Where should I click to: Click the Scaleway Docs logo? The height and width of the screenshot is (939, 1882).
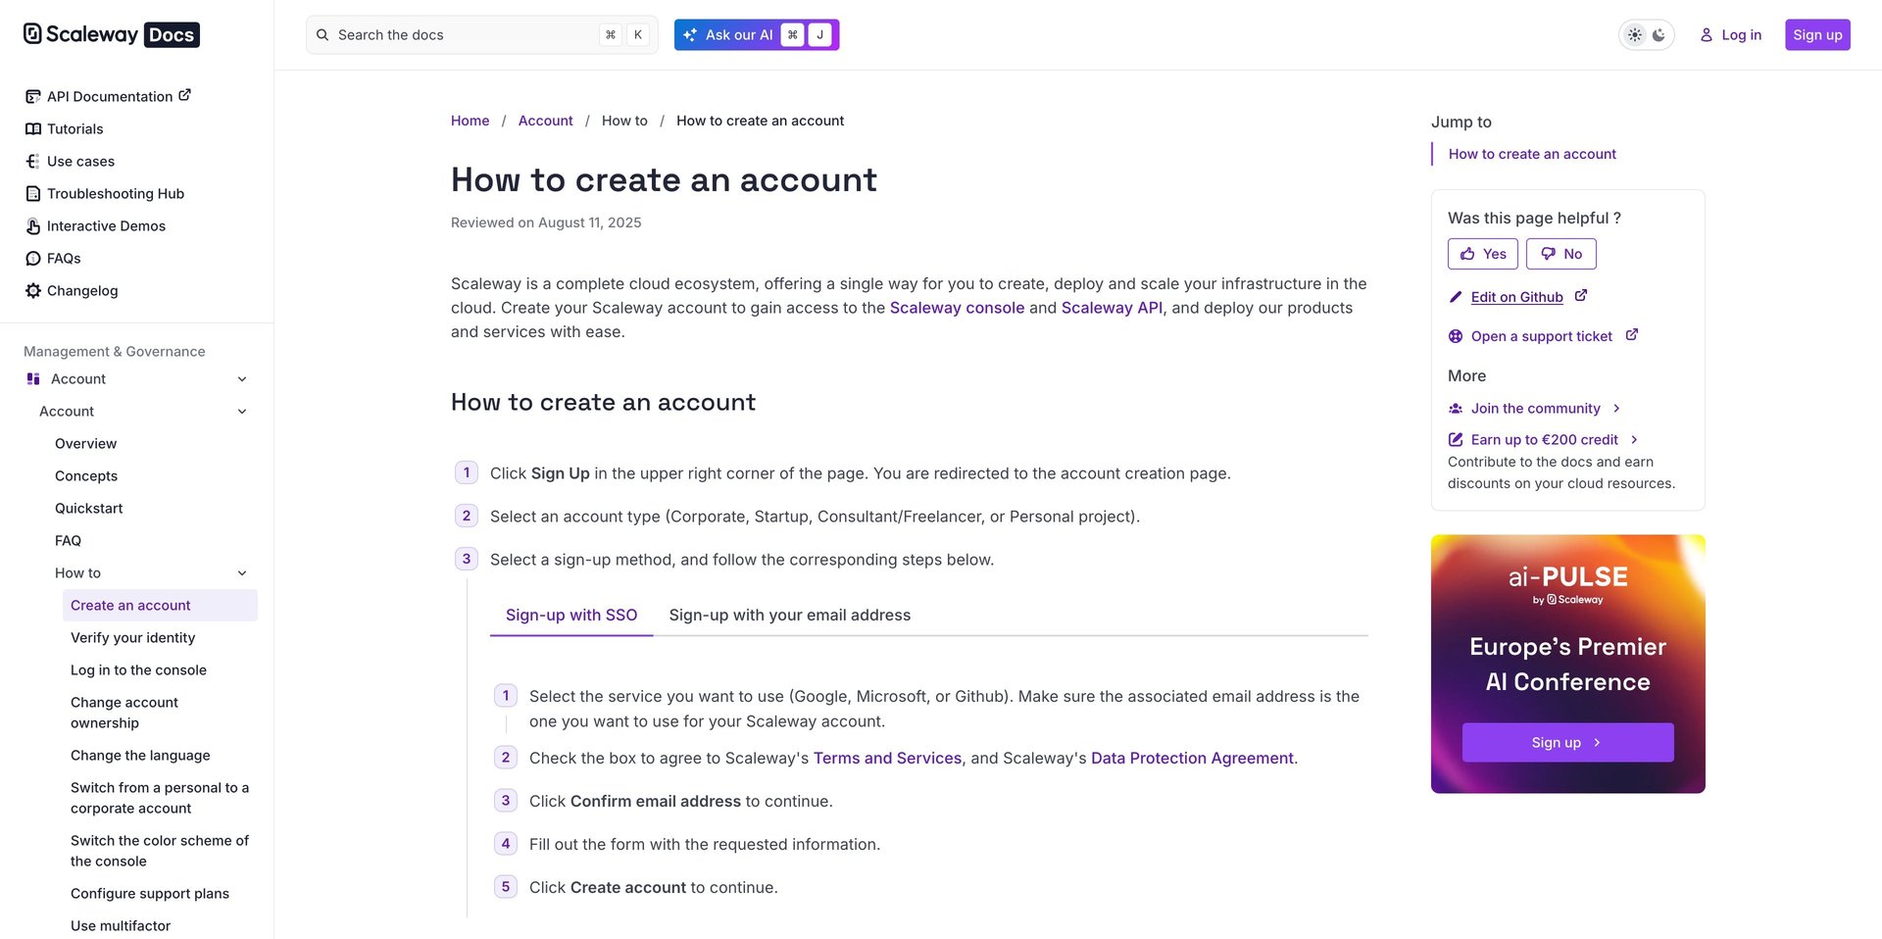pos(111,34)
